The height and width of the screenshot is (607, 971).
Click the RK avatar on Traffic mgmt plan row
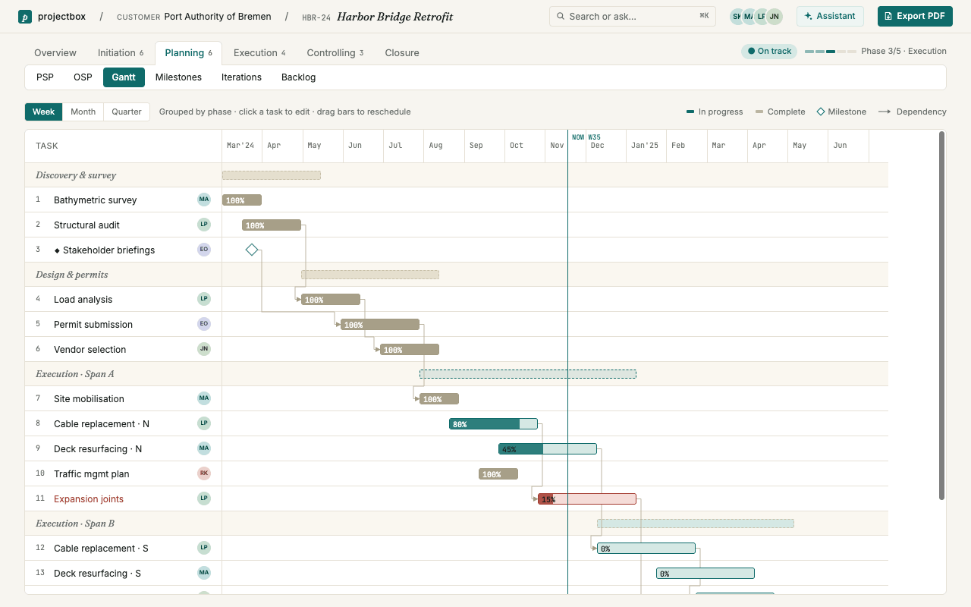tap(204, 473)
